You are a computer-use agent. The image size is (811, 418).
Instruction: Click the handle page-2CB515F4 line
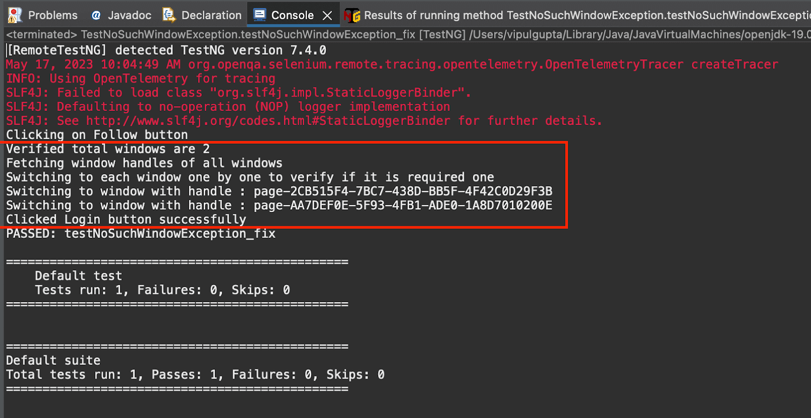(279, 191)
